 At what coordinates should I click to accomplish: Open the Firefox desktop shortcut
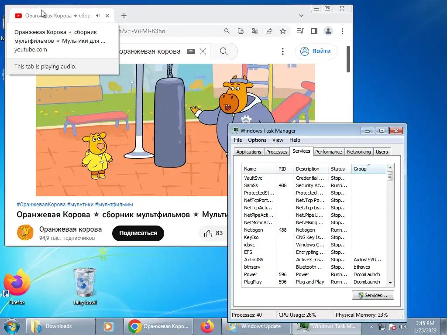17,287
